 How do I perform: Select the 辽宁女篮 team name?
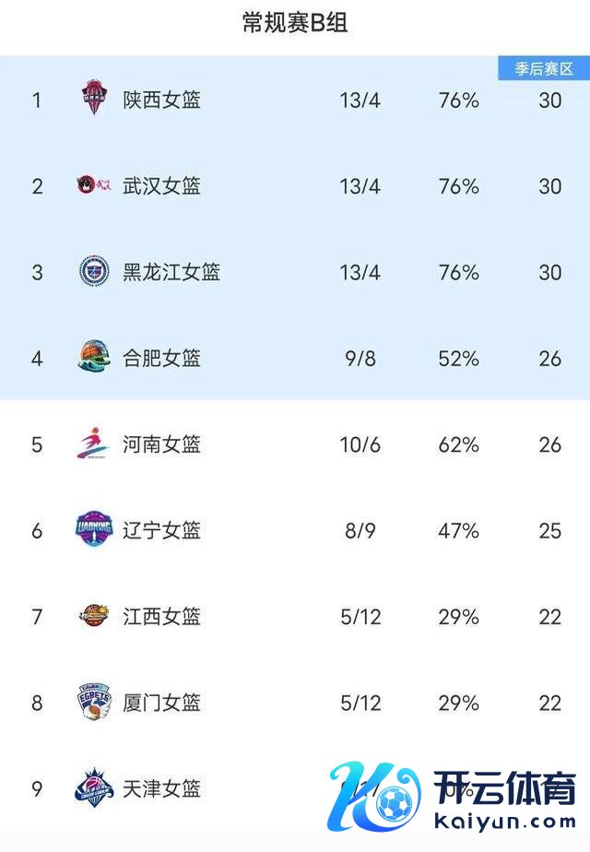pos(162,531)
